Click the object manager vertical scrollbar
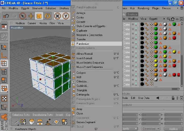Screen dimensions: 184x131 coord(182,55)
